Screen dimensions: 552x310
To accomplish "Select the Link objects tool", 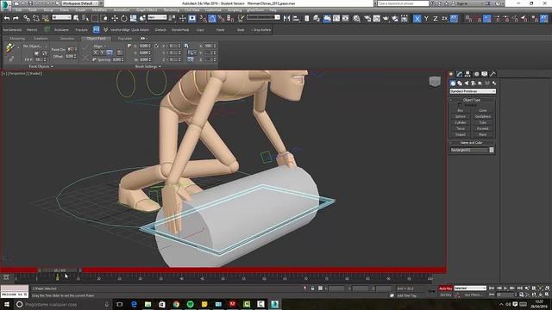I will (27, 18).
